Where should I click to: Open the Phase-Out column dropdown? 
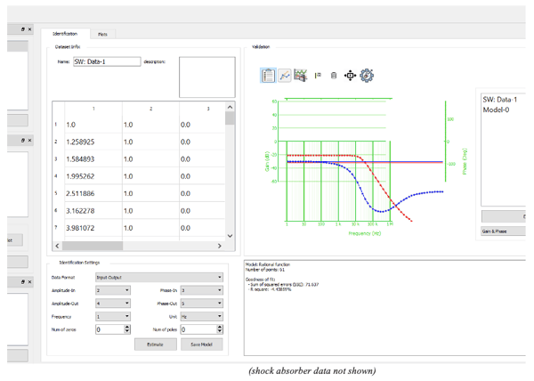[x=202, y=304]
